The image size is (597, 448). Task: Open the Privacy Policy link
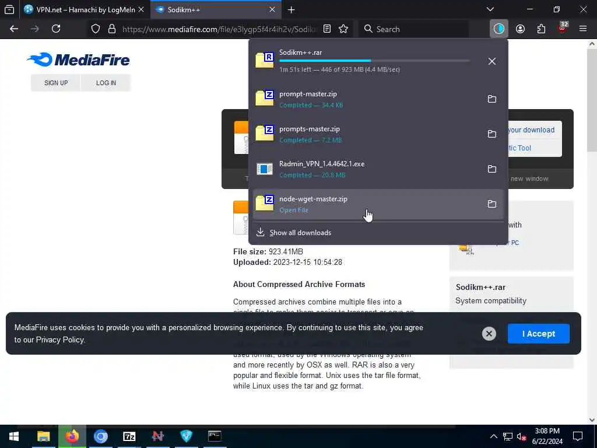[60, 340]
